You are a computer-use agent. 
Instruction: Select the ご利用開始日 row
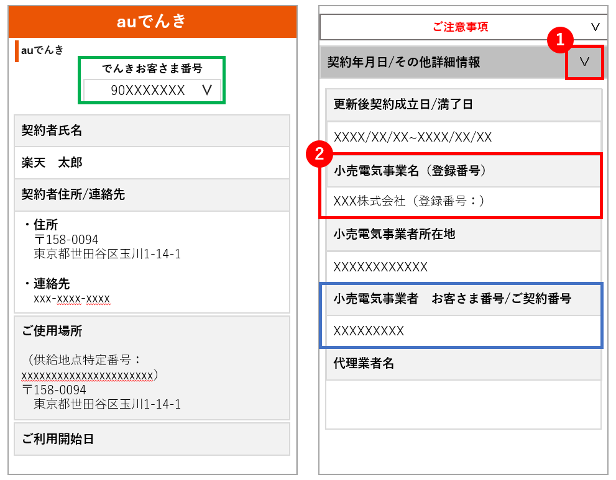(x=151, y=439)
